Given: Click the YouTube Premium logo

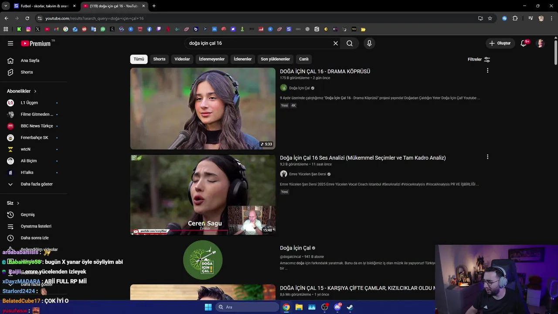Looking at the screenshot, I should point(36,43).
